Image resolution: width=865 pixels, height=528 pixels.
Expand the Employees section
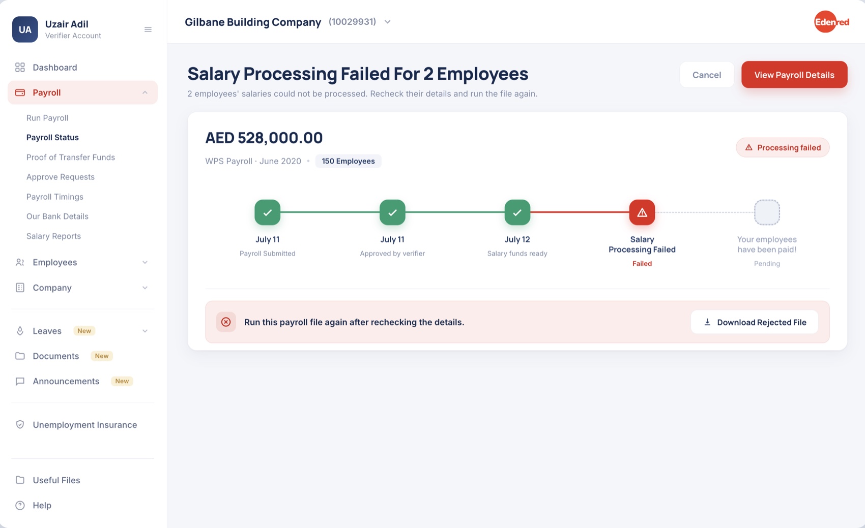point(82,262)
